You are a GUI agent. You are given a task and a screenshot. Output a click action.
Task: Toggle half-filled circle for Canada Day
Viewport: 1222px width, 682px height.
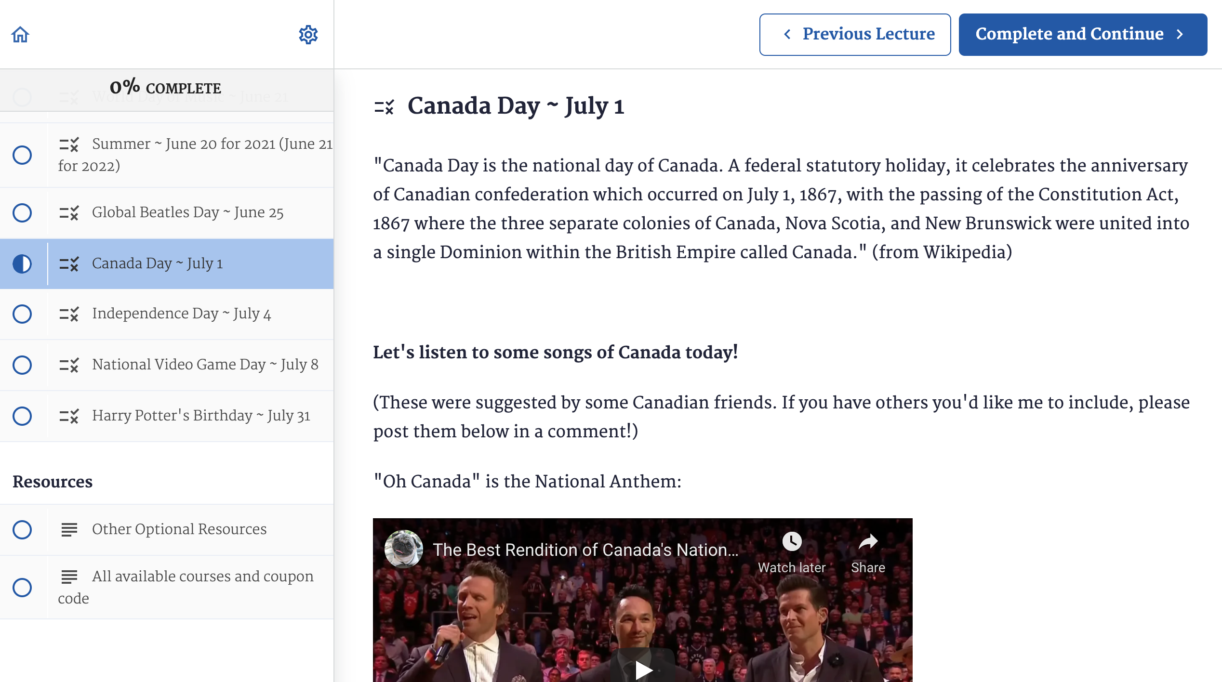click(x=22, y=264)
